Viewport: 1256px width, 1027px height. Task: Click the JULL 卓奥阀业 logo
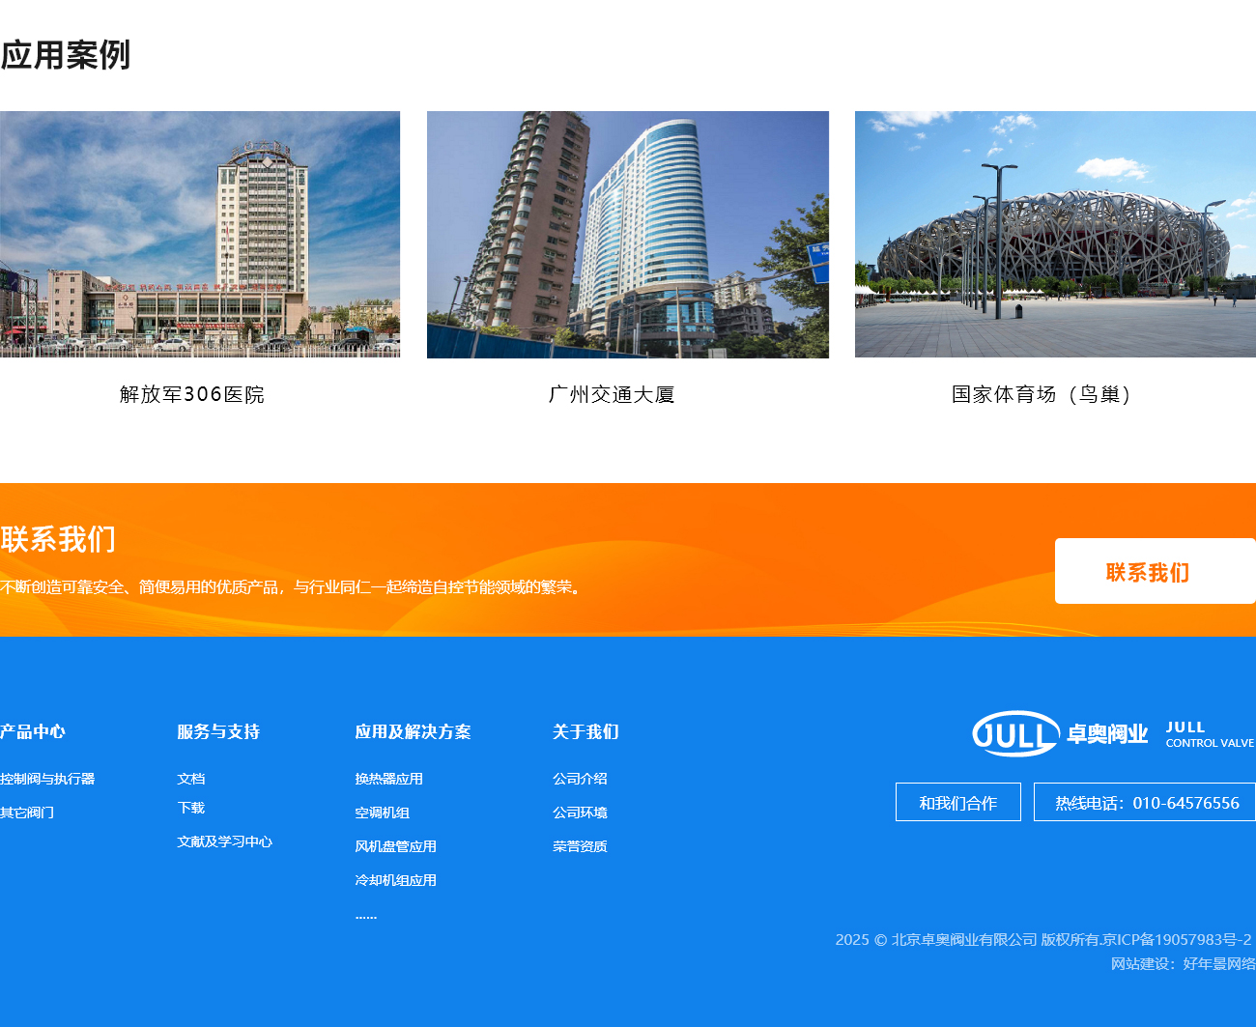pos(1112,734)
